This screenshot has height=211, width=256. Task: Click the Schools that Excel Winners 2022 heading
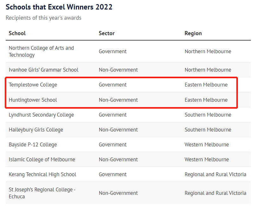59,7
